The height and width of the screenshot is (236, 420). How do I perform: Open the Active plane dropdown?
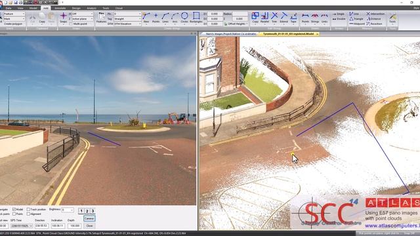(x=83, y=19)
